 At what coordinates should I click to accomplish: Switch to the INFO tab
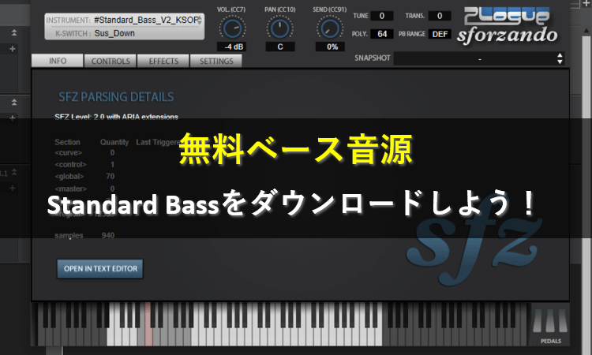[x=58, y=61]
